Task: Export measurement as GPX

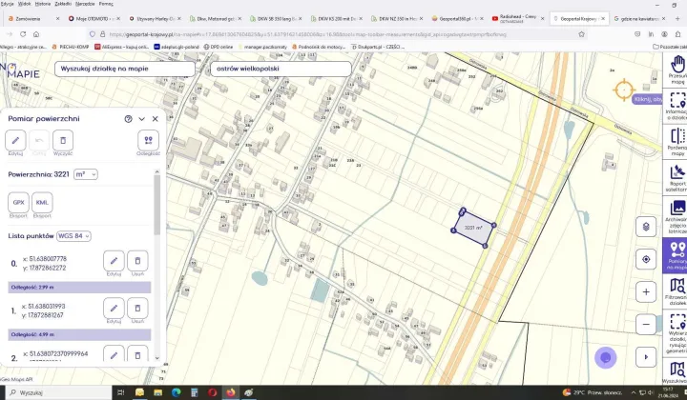Action: coord(18,203)
